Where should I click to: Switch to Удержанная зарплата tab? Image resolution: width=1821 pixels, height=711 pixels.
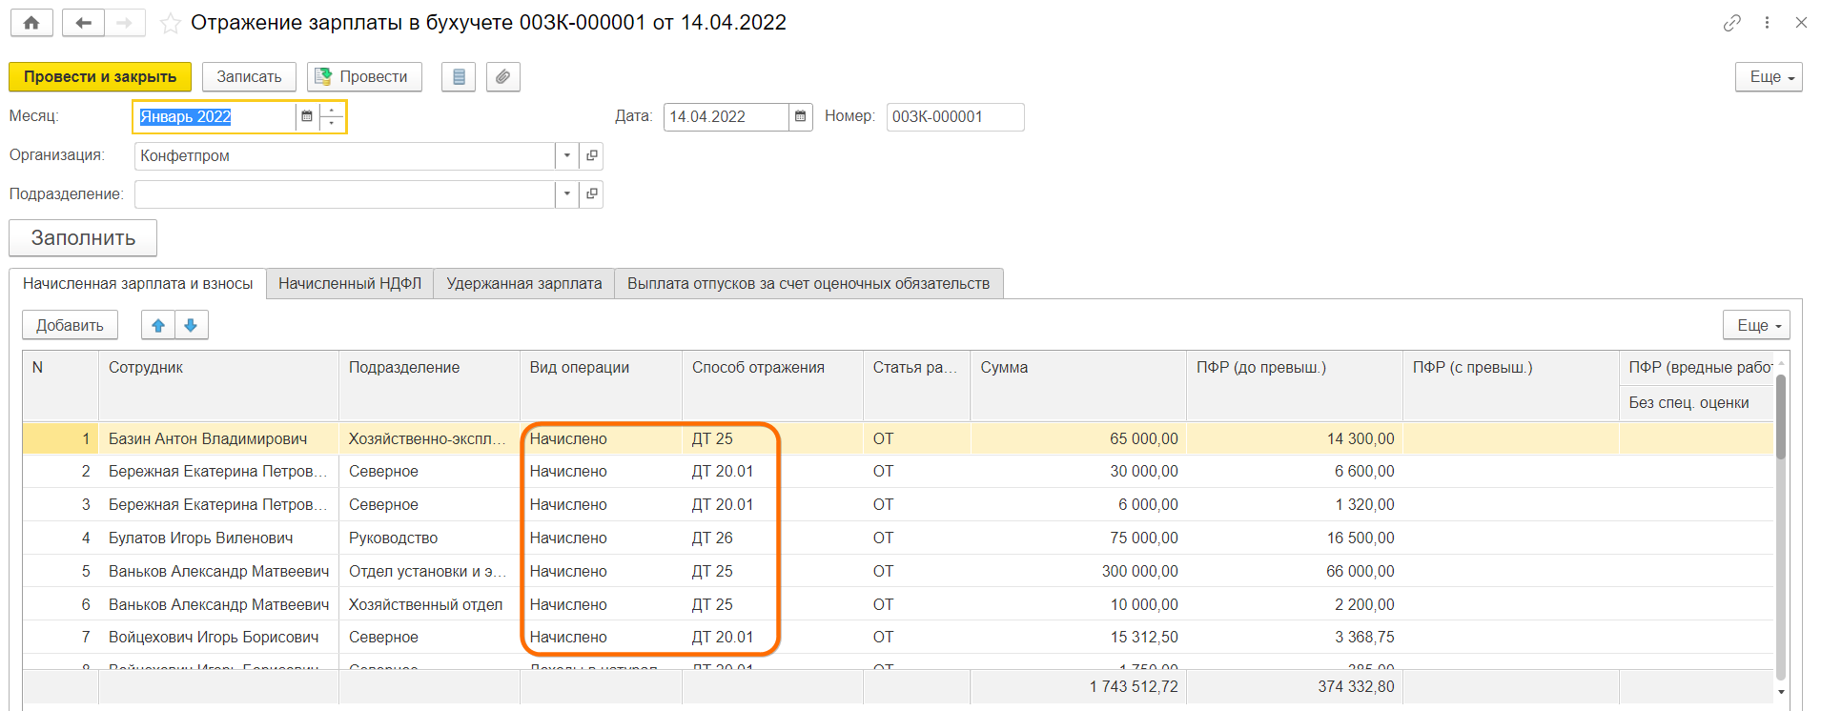524,284
